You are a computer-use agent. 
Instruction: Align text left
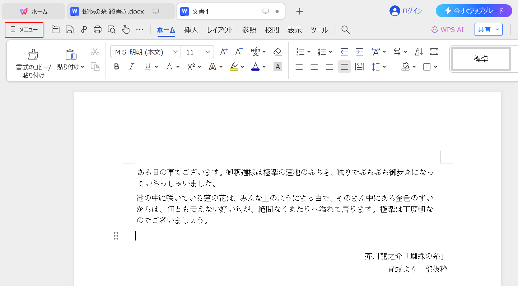(x=299, y=67)
